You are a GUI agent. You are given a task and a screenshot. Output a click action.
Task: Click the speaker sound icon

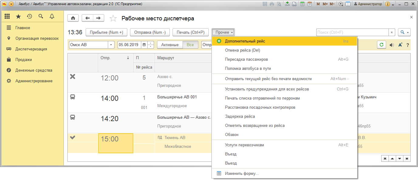click(392, 45)
